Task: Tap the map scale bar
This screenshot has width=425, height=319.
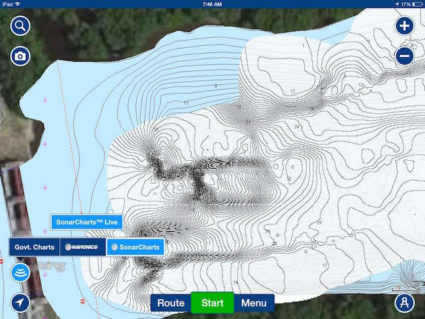Action: 404,288
